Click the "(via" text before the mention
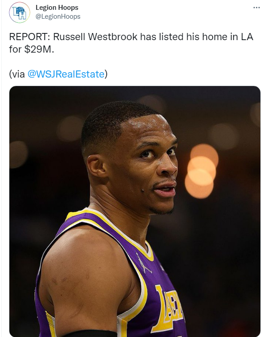 tap(17, 74)
